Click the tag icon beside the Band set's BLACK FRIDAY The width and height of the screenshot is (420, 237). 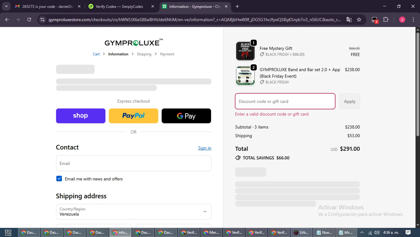click(x=262, y=82)
